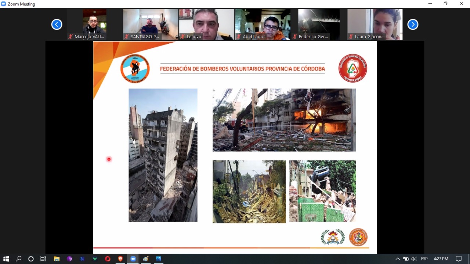Screen dimensions: 470x264
Task: Select Abel Lagos participant video
Action: point(263,24)
